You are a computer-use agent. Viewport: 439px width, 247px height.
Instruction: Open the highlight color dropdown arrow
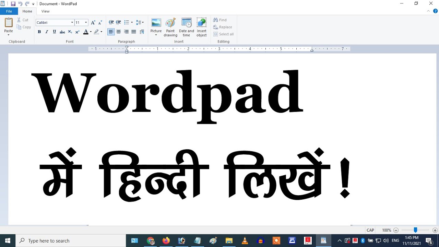pos(102,32)
